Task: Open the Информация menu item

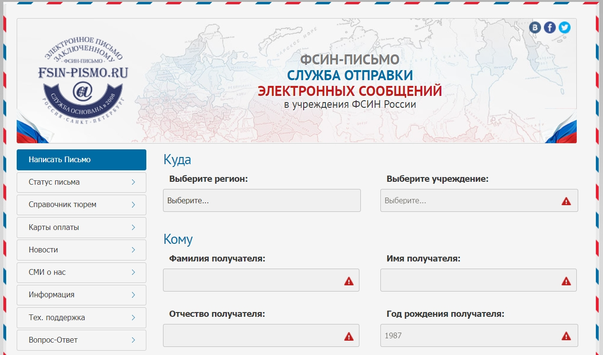Action: pyautogui.click(x=82, y=295)
